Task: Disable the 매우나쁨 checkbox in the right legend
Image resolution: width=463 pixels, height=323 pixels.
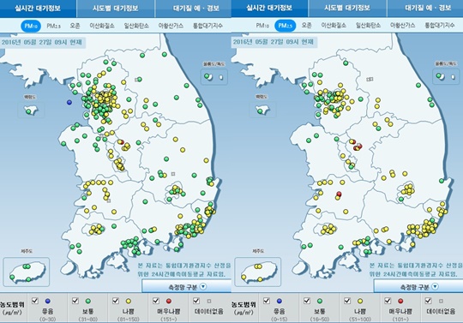Action: click(388, 301)
